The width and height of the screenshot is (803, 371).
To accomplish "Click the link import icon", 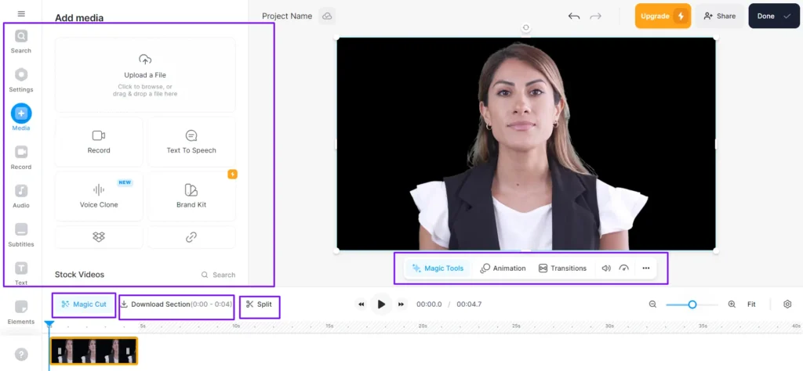I will click(191, 237).
